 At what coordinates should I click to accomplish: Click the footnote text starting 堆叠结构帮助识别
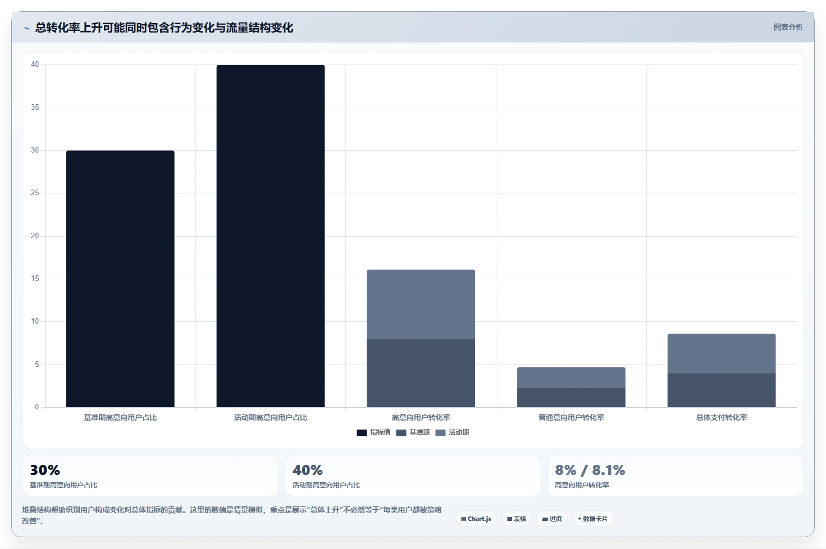pyautogui.click(x=232, y=515)
